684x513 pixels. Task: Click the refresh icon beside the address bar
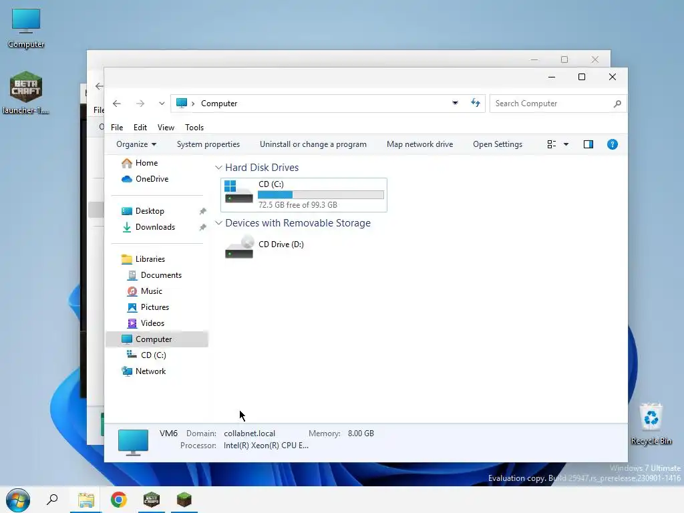coord(476,103)
